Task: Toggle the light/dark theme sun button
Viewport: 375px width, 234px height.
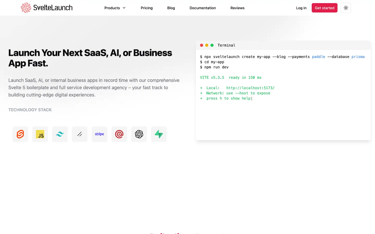Action: [x=346, y=8]
